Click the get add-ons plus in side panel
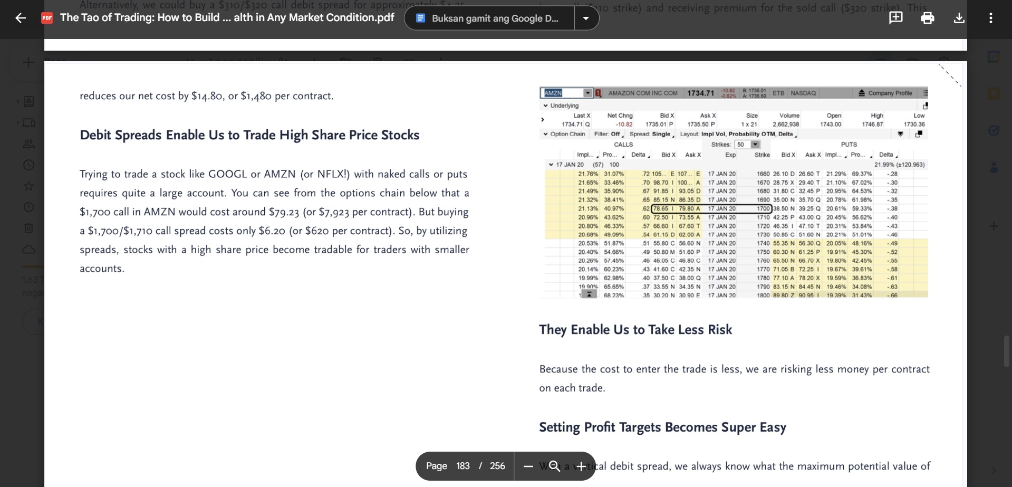Viewport: 1012px width, 487px height. tap(994, 226)
